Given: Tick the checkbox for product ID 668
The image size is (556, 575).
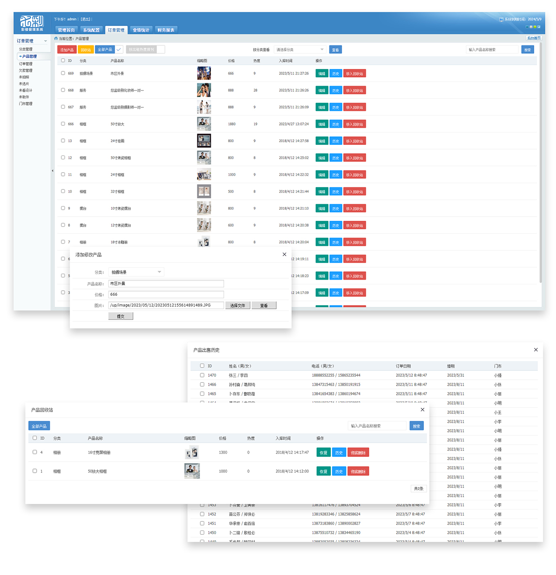Looking at the screenshot, I should 63,90.
